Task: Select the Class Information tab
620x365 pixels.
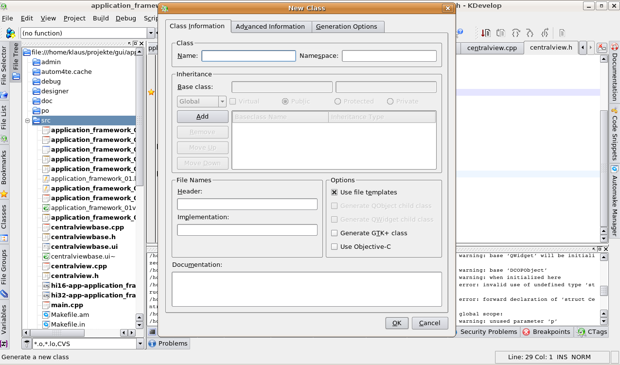Action: point(197,26)
